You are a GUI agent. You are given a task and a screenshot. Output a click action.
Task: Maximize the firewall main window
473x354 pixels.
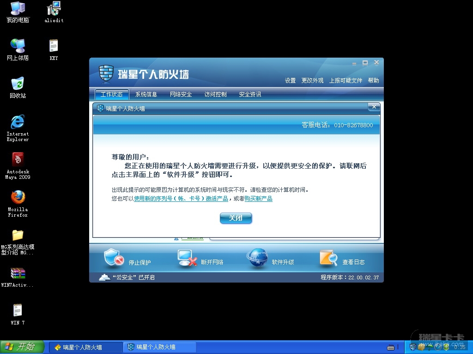click(365, 63)
